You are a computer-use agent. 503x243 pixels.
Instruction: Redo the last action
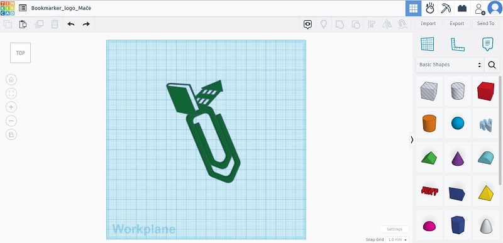tap(86, 24)
